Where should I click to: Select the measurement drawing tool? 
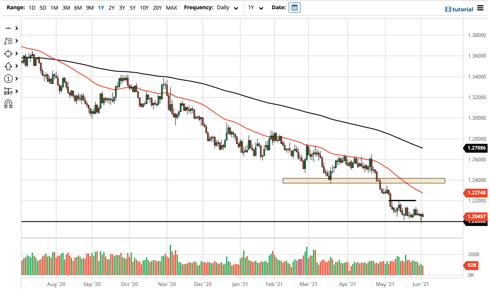click(x=8, y=91)
